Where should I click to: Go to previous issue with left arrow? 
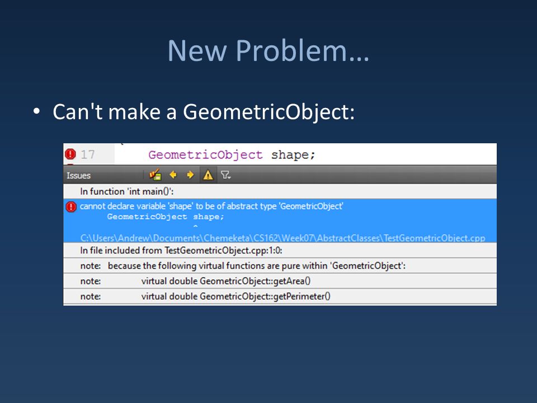[x=173, y=175]
